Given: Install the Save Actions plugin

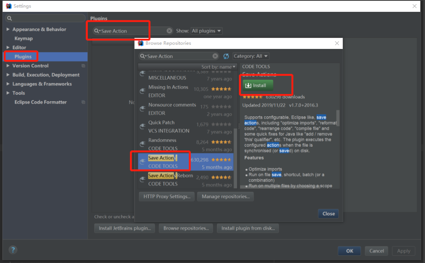Looking at the screenshot, I should click(258, 86).
